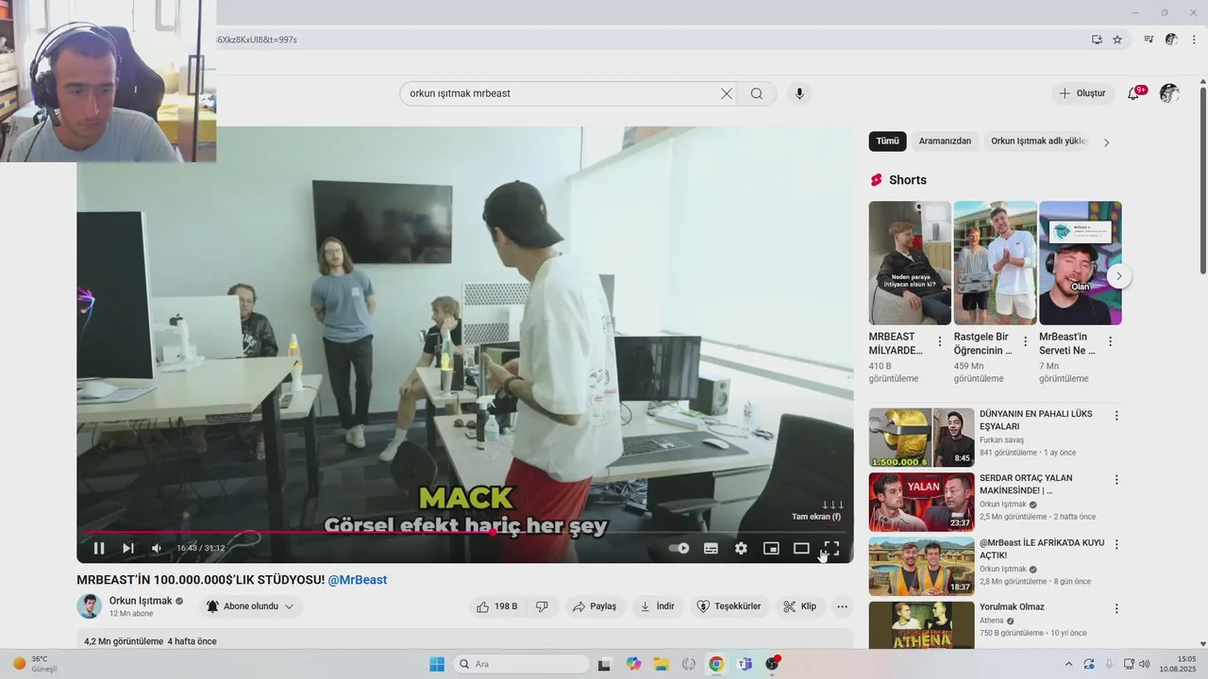Open the YouTube account avatar menu
1208x679 pixels.
point(1169,93)
